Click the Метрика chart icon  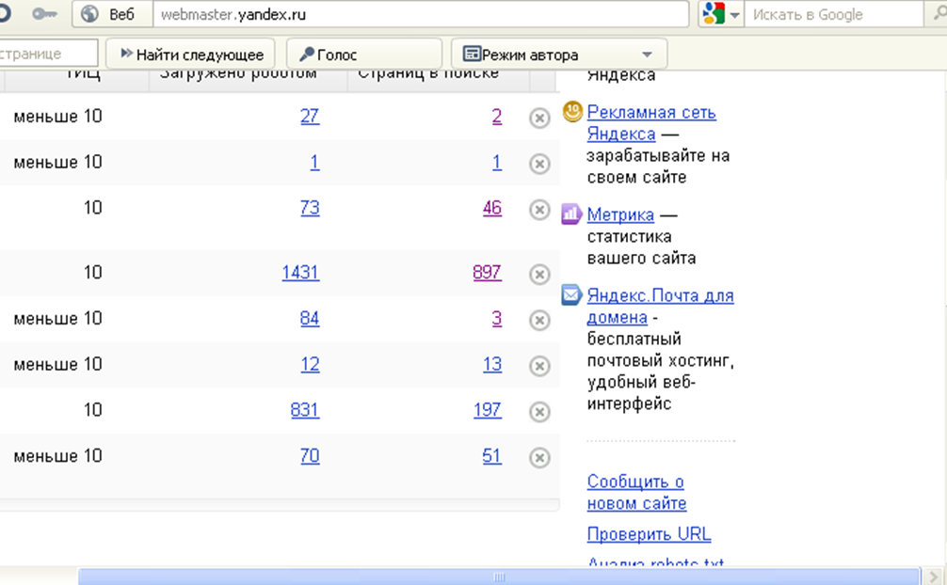point(571,214)
